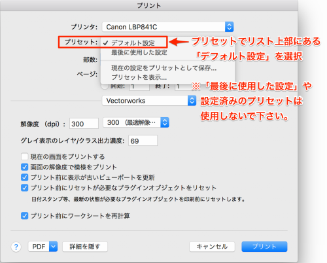Enable 現在の画面をプリントする checkbox
Viewport: 327px width, 263px height.
(24, 156)
